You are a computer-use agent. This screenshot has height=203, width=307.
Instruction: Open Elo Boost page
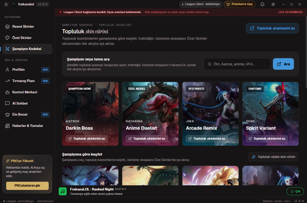click(27, 115)
